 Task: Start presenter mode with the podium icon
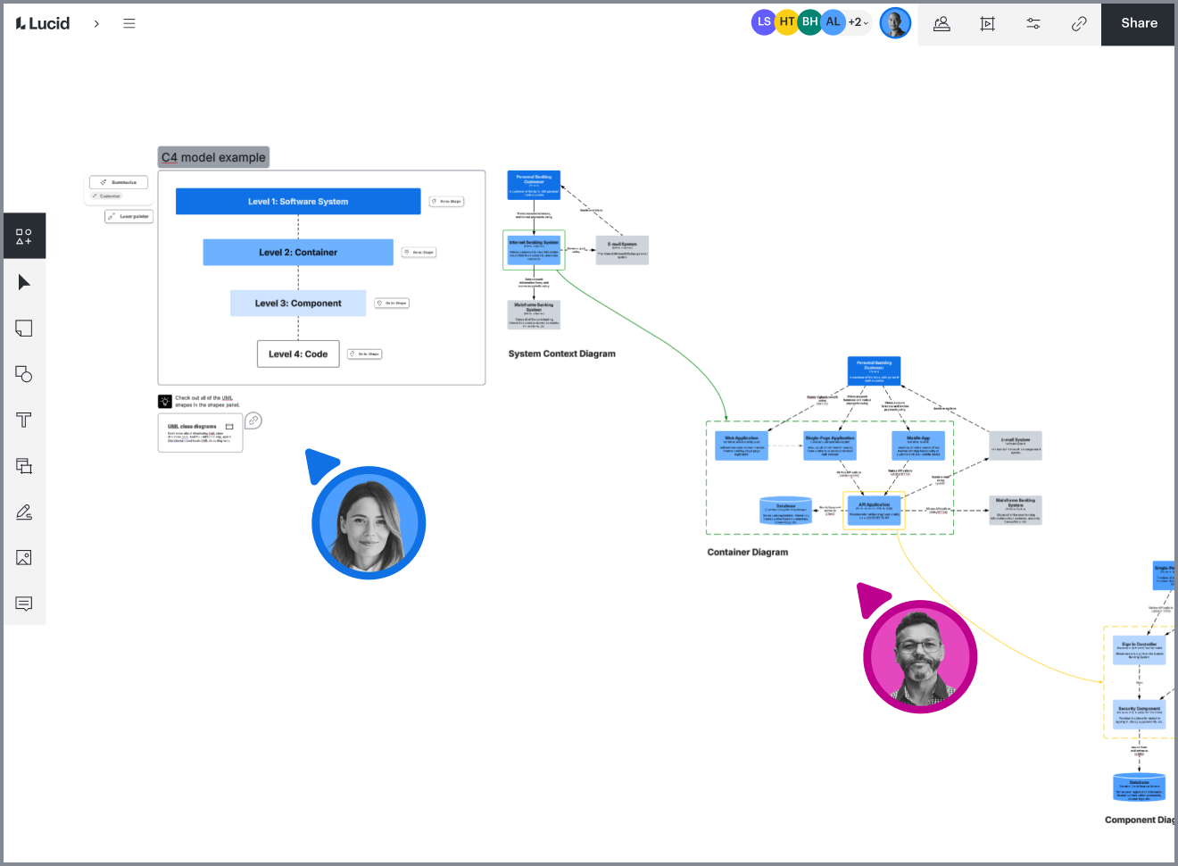pos(942,24)
